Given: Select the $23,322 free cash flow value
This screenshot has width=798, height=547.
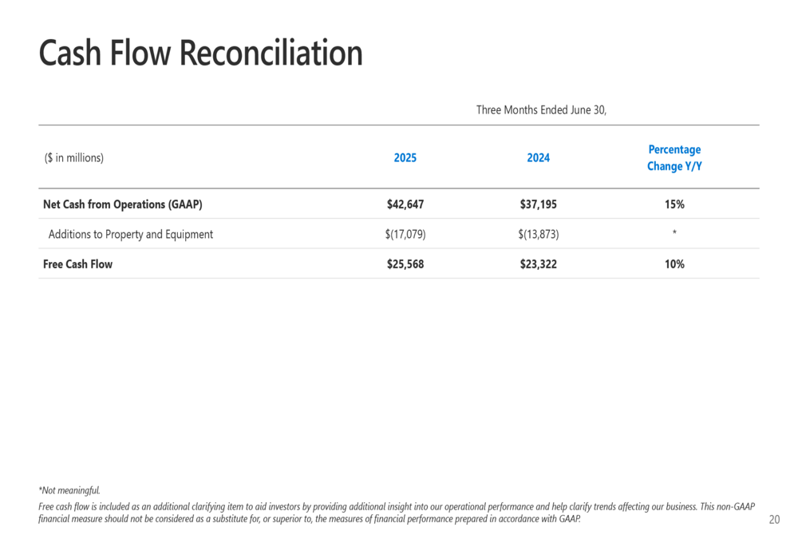Looking at the screenshot, I should (538, 264).
